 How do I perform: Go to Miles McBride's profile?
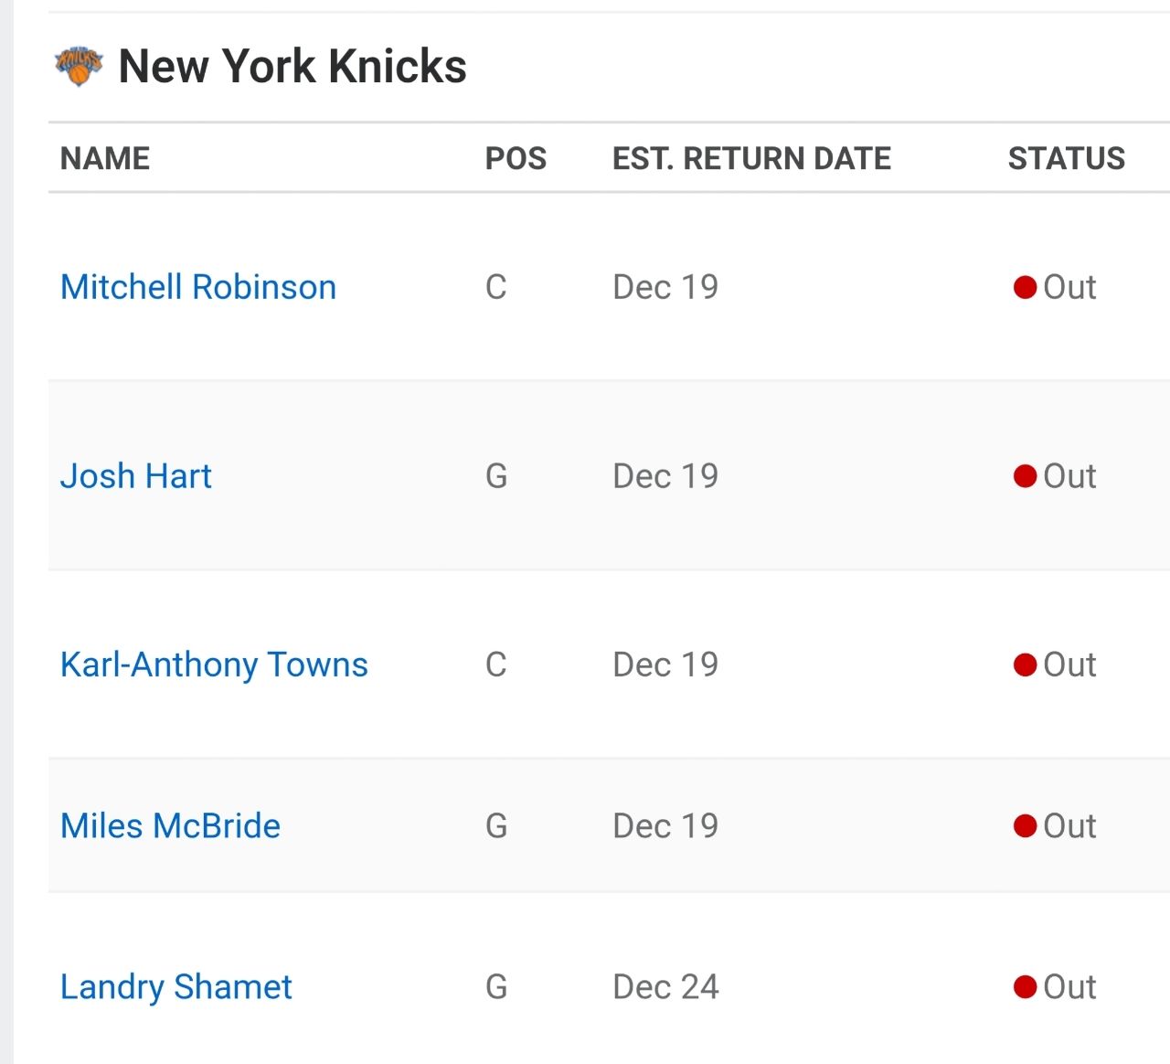(x=170, y=826)
